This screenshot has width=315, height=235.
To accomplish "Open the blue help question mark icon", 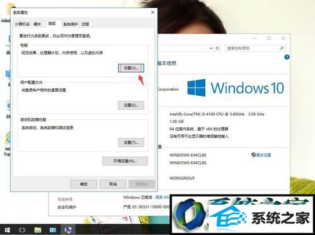I will point(287,57).
